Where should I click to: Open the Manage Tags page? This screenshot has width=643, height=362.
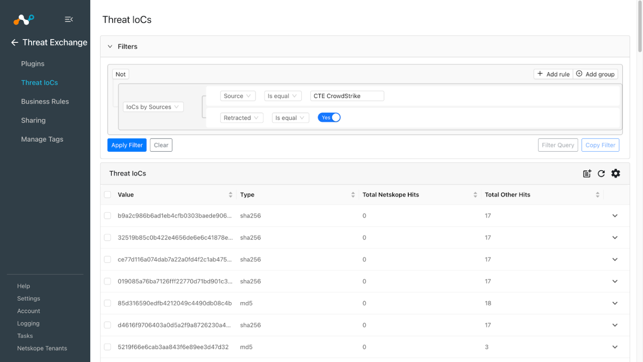click(42, 139)
